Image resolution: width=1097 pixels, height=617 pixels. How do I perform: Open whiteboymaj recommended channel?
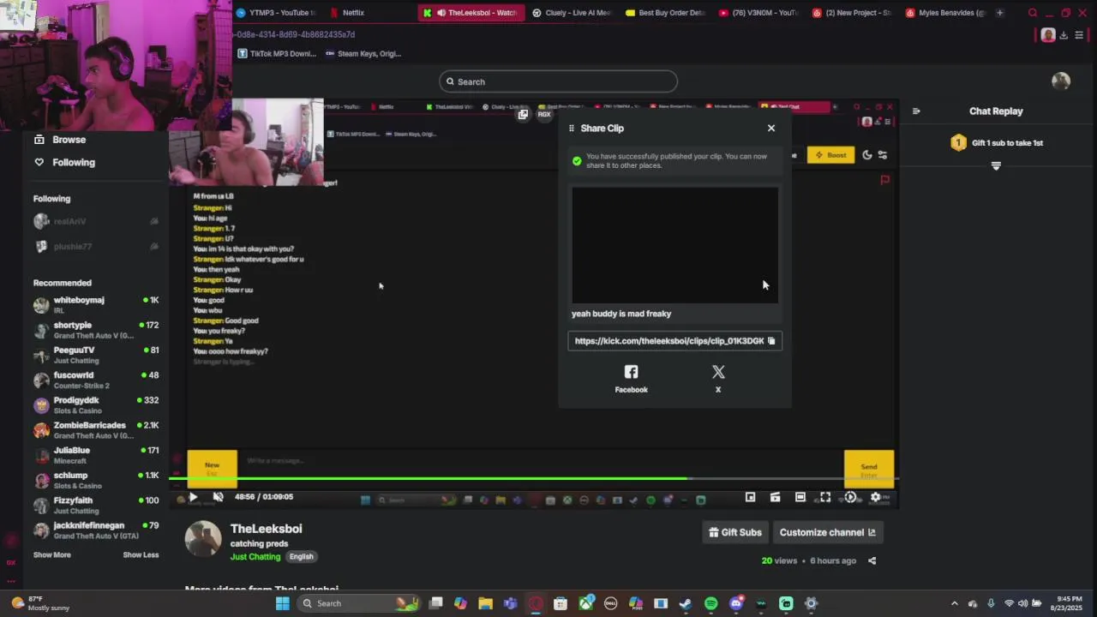96,305
